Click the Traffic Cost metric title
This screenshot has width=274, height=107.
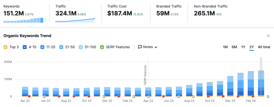click(117, 6)
